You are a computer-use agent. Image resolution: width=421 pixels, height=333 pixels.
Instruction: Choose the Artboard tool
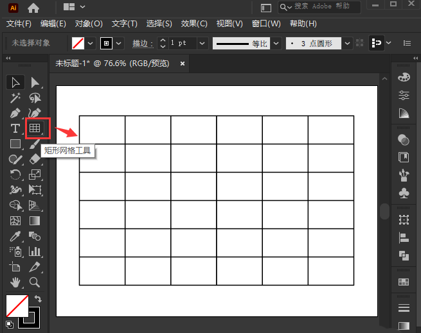(15, 267)
